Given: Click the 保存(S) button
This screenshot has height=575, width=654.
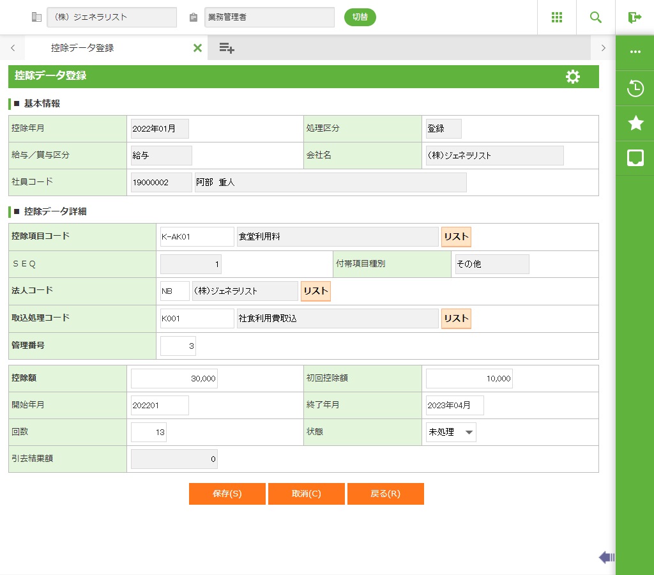Looking at the screenshot, I should [x=227, y=494].
